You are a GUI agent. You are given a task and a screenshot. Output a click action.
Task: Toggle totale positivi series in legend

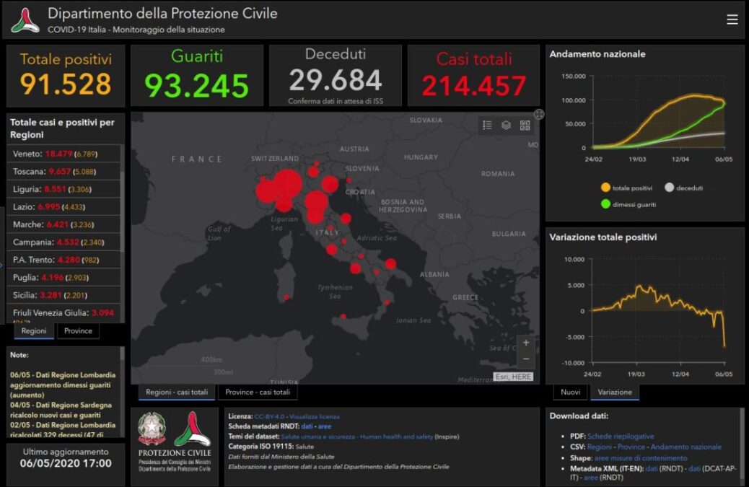[x=627, y=188]
